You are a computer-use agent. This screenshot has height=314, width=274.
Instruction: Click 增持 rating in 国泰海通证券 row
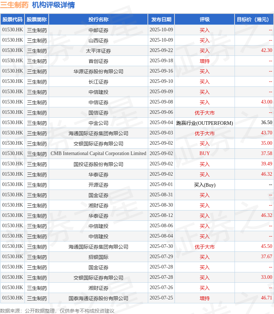pos(205,298)
